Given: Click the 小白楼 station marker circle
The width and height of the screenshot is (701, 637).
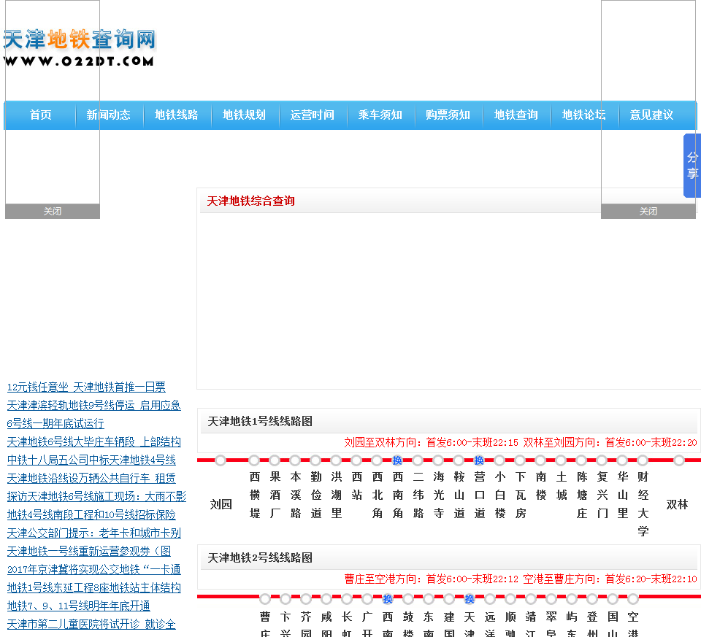Looking at the screenshot, I should [499, 460].
